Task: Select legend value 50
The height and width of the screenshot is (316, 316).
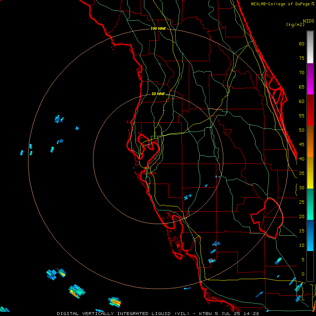Action: pyautogui.click(x=302, y=130)
